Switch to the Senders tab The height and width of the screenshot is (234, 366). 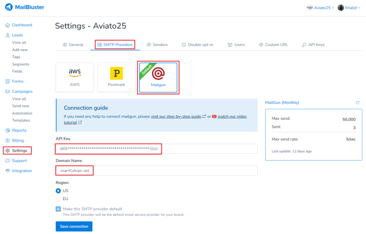tap(157, 45)
